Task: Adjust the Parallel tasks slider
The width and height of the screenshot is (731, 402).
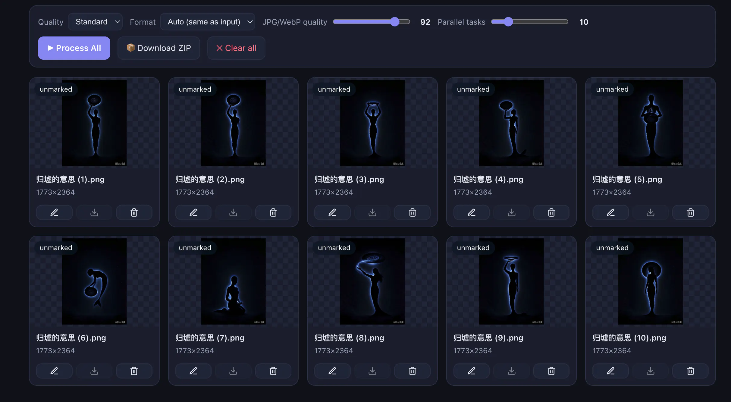Action: click(530, 22)
